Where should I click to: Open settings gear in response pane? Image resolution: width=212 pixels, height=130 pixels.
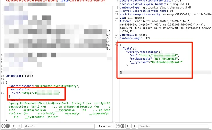coord(122,126)
